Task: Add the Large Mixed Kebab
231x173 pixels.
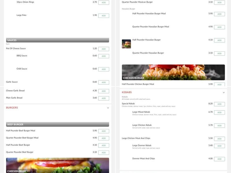Action: pos(219,112)
